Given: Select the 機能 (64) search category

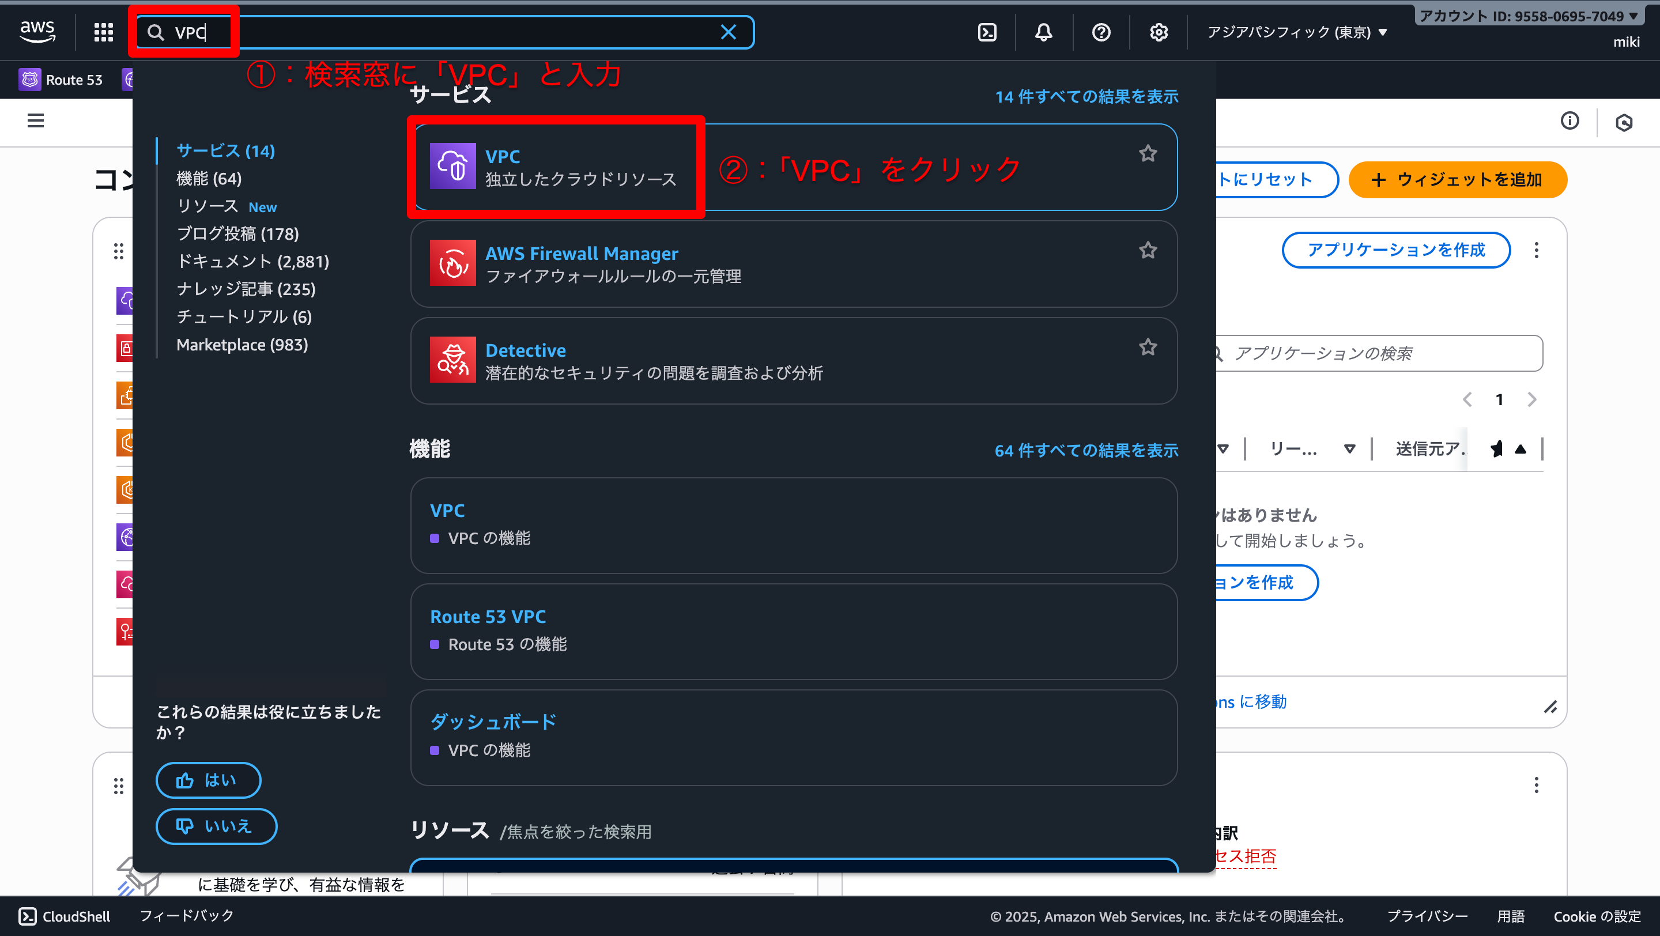Looking at the screenshot, I should (x=209, y=179).
